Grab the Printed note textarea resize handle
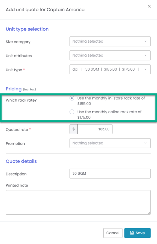 pyautogui.click(x=149, y=213)
